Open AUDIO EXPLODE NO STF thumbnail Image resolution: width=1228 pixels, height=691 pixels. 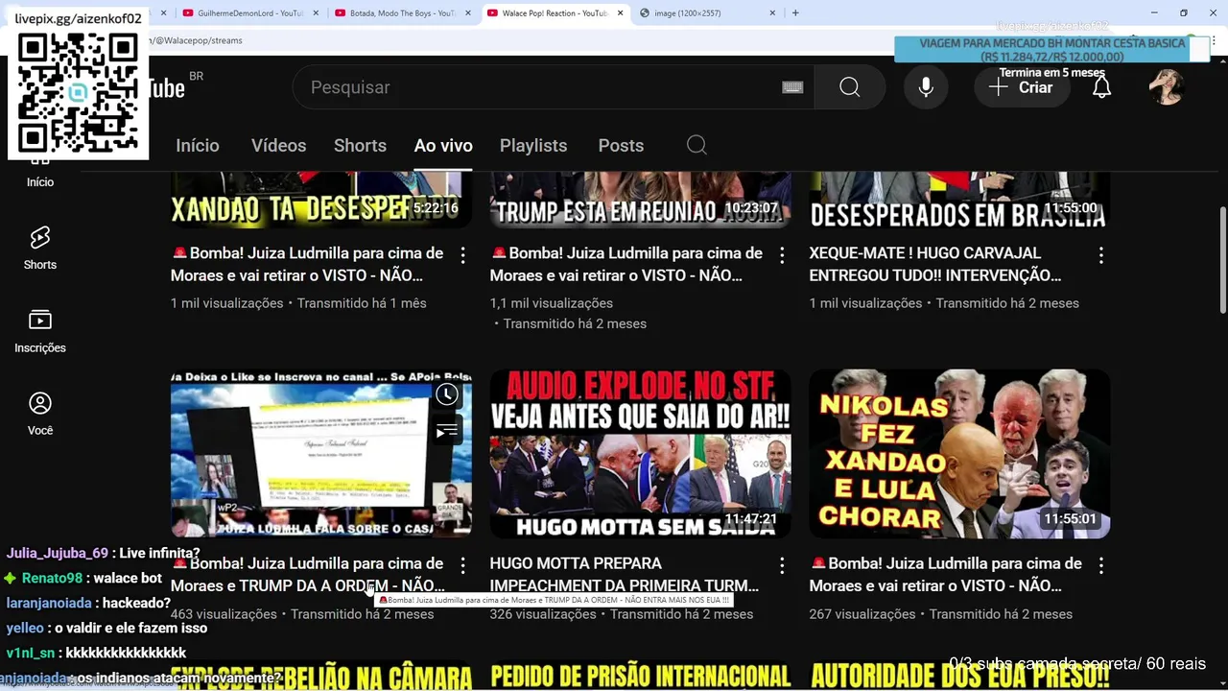640,453
